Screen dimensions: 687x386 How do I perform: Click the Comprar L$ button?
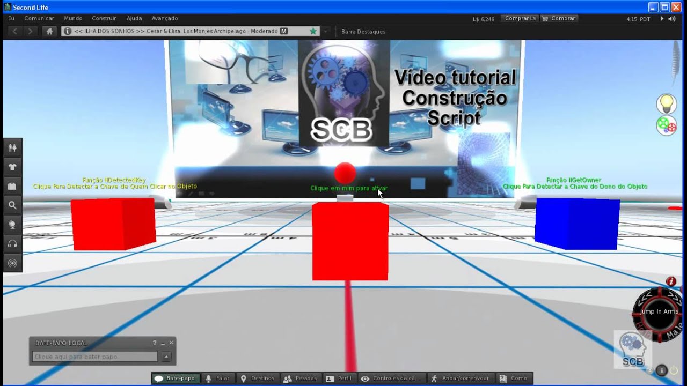[x=520, y=18]
